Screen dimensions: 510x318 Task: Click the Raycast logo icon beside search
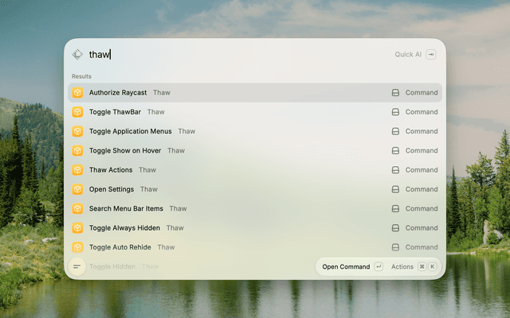[77, 54]
